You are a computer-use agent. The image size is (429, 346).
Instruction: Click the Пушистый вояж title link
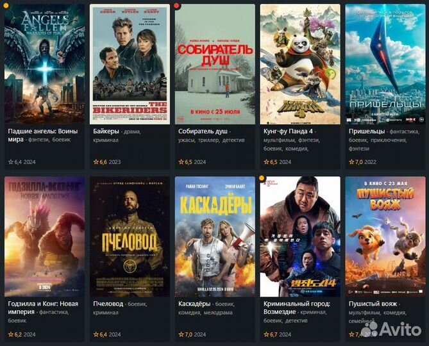[x=373, y=304]
